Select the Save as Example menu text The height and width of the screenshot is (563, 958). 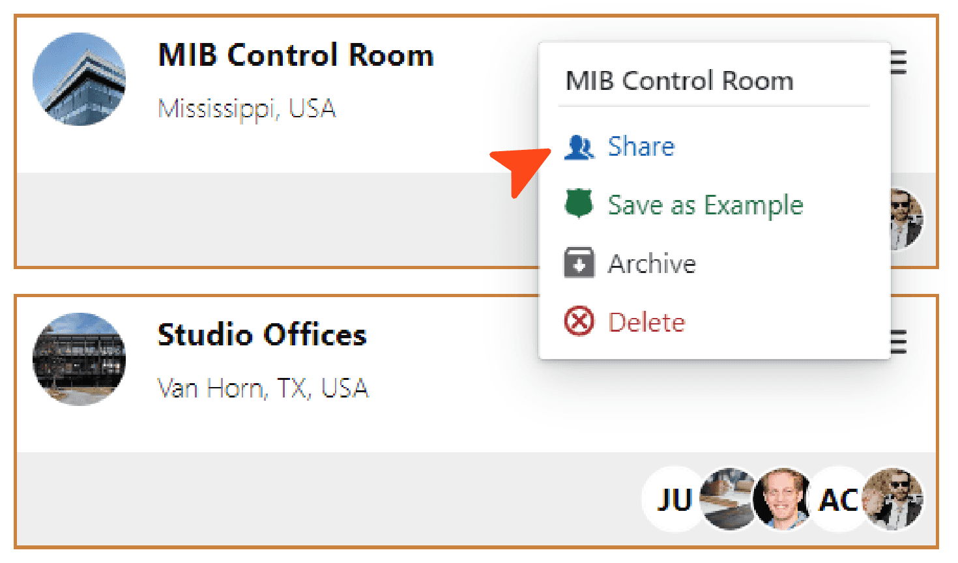point(705,205)
